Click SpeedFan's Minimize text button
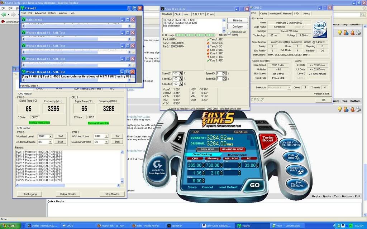Screen dimensions: 367x229 (x=237, y=20)
